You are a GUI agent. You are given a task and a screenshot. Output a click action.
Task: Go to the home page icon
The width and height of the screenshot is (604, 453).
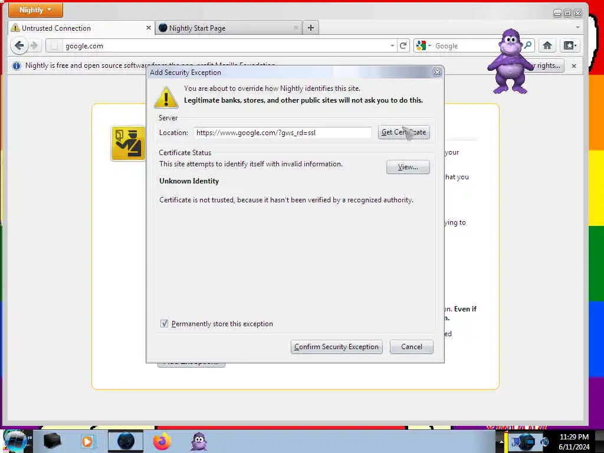(x=547, y=45)
